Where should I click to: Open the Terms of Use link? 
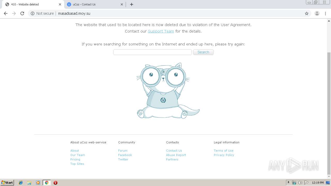click(224, 151)
